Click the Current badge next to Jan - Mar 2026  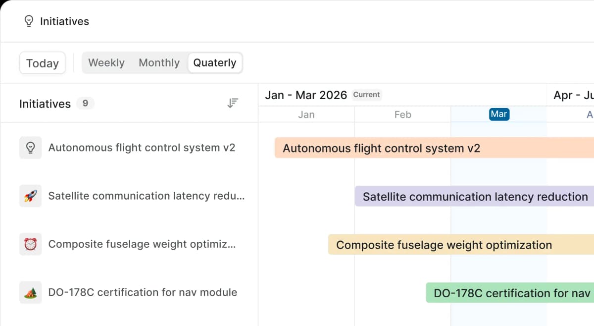(x=367, y=95)
